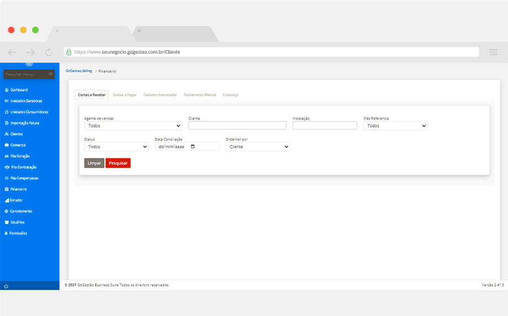Switch to the second browser tab
Screen dimensions: 508x316
click(x=175, y=34)
